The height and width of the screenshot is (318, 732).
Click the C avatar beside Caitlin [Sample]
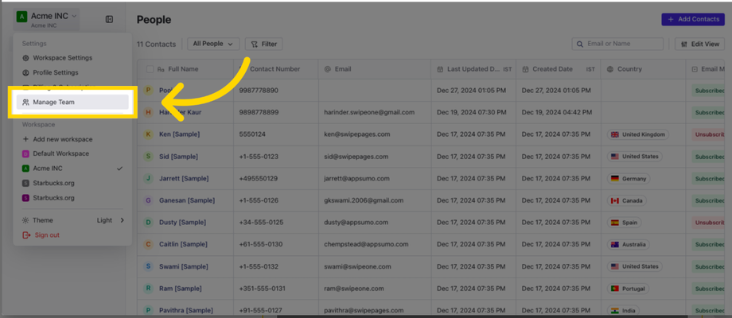tap(149, 244)
